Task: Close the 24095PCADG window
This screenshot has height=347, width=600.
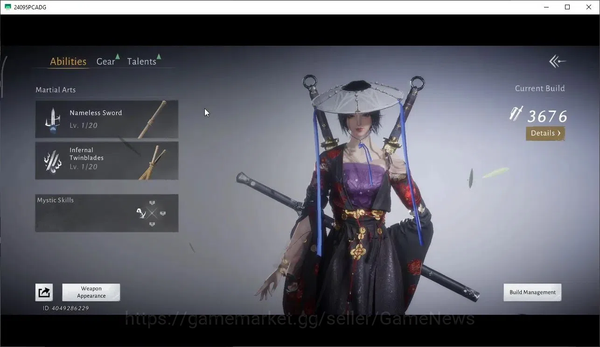Action: click(x=589, y=7)
